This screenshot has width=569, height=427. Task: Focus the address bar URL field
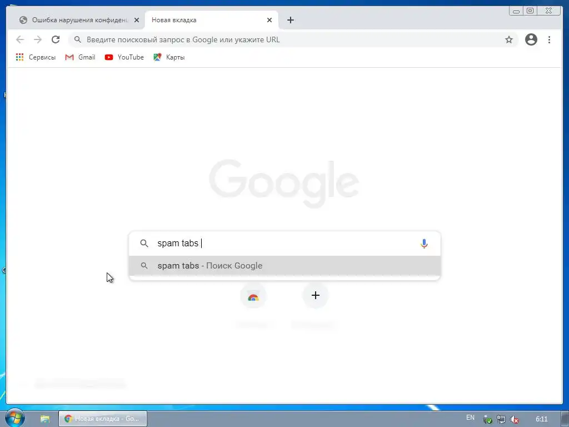(292, 39)
